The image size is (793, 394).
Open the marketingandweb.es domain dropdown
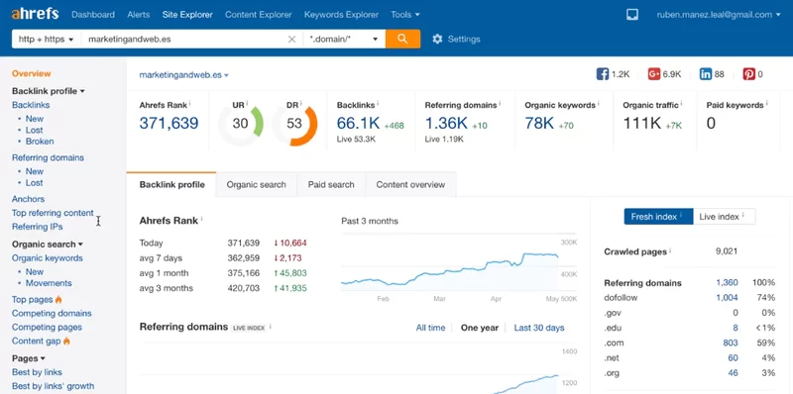184,75
